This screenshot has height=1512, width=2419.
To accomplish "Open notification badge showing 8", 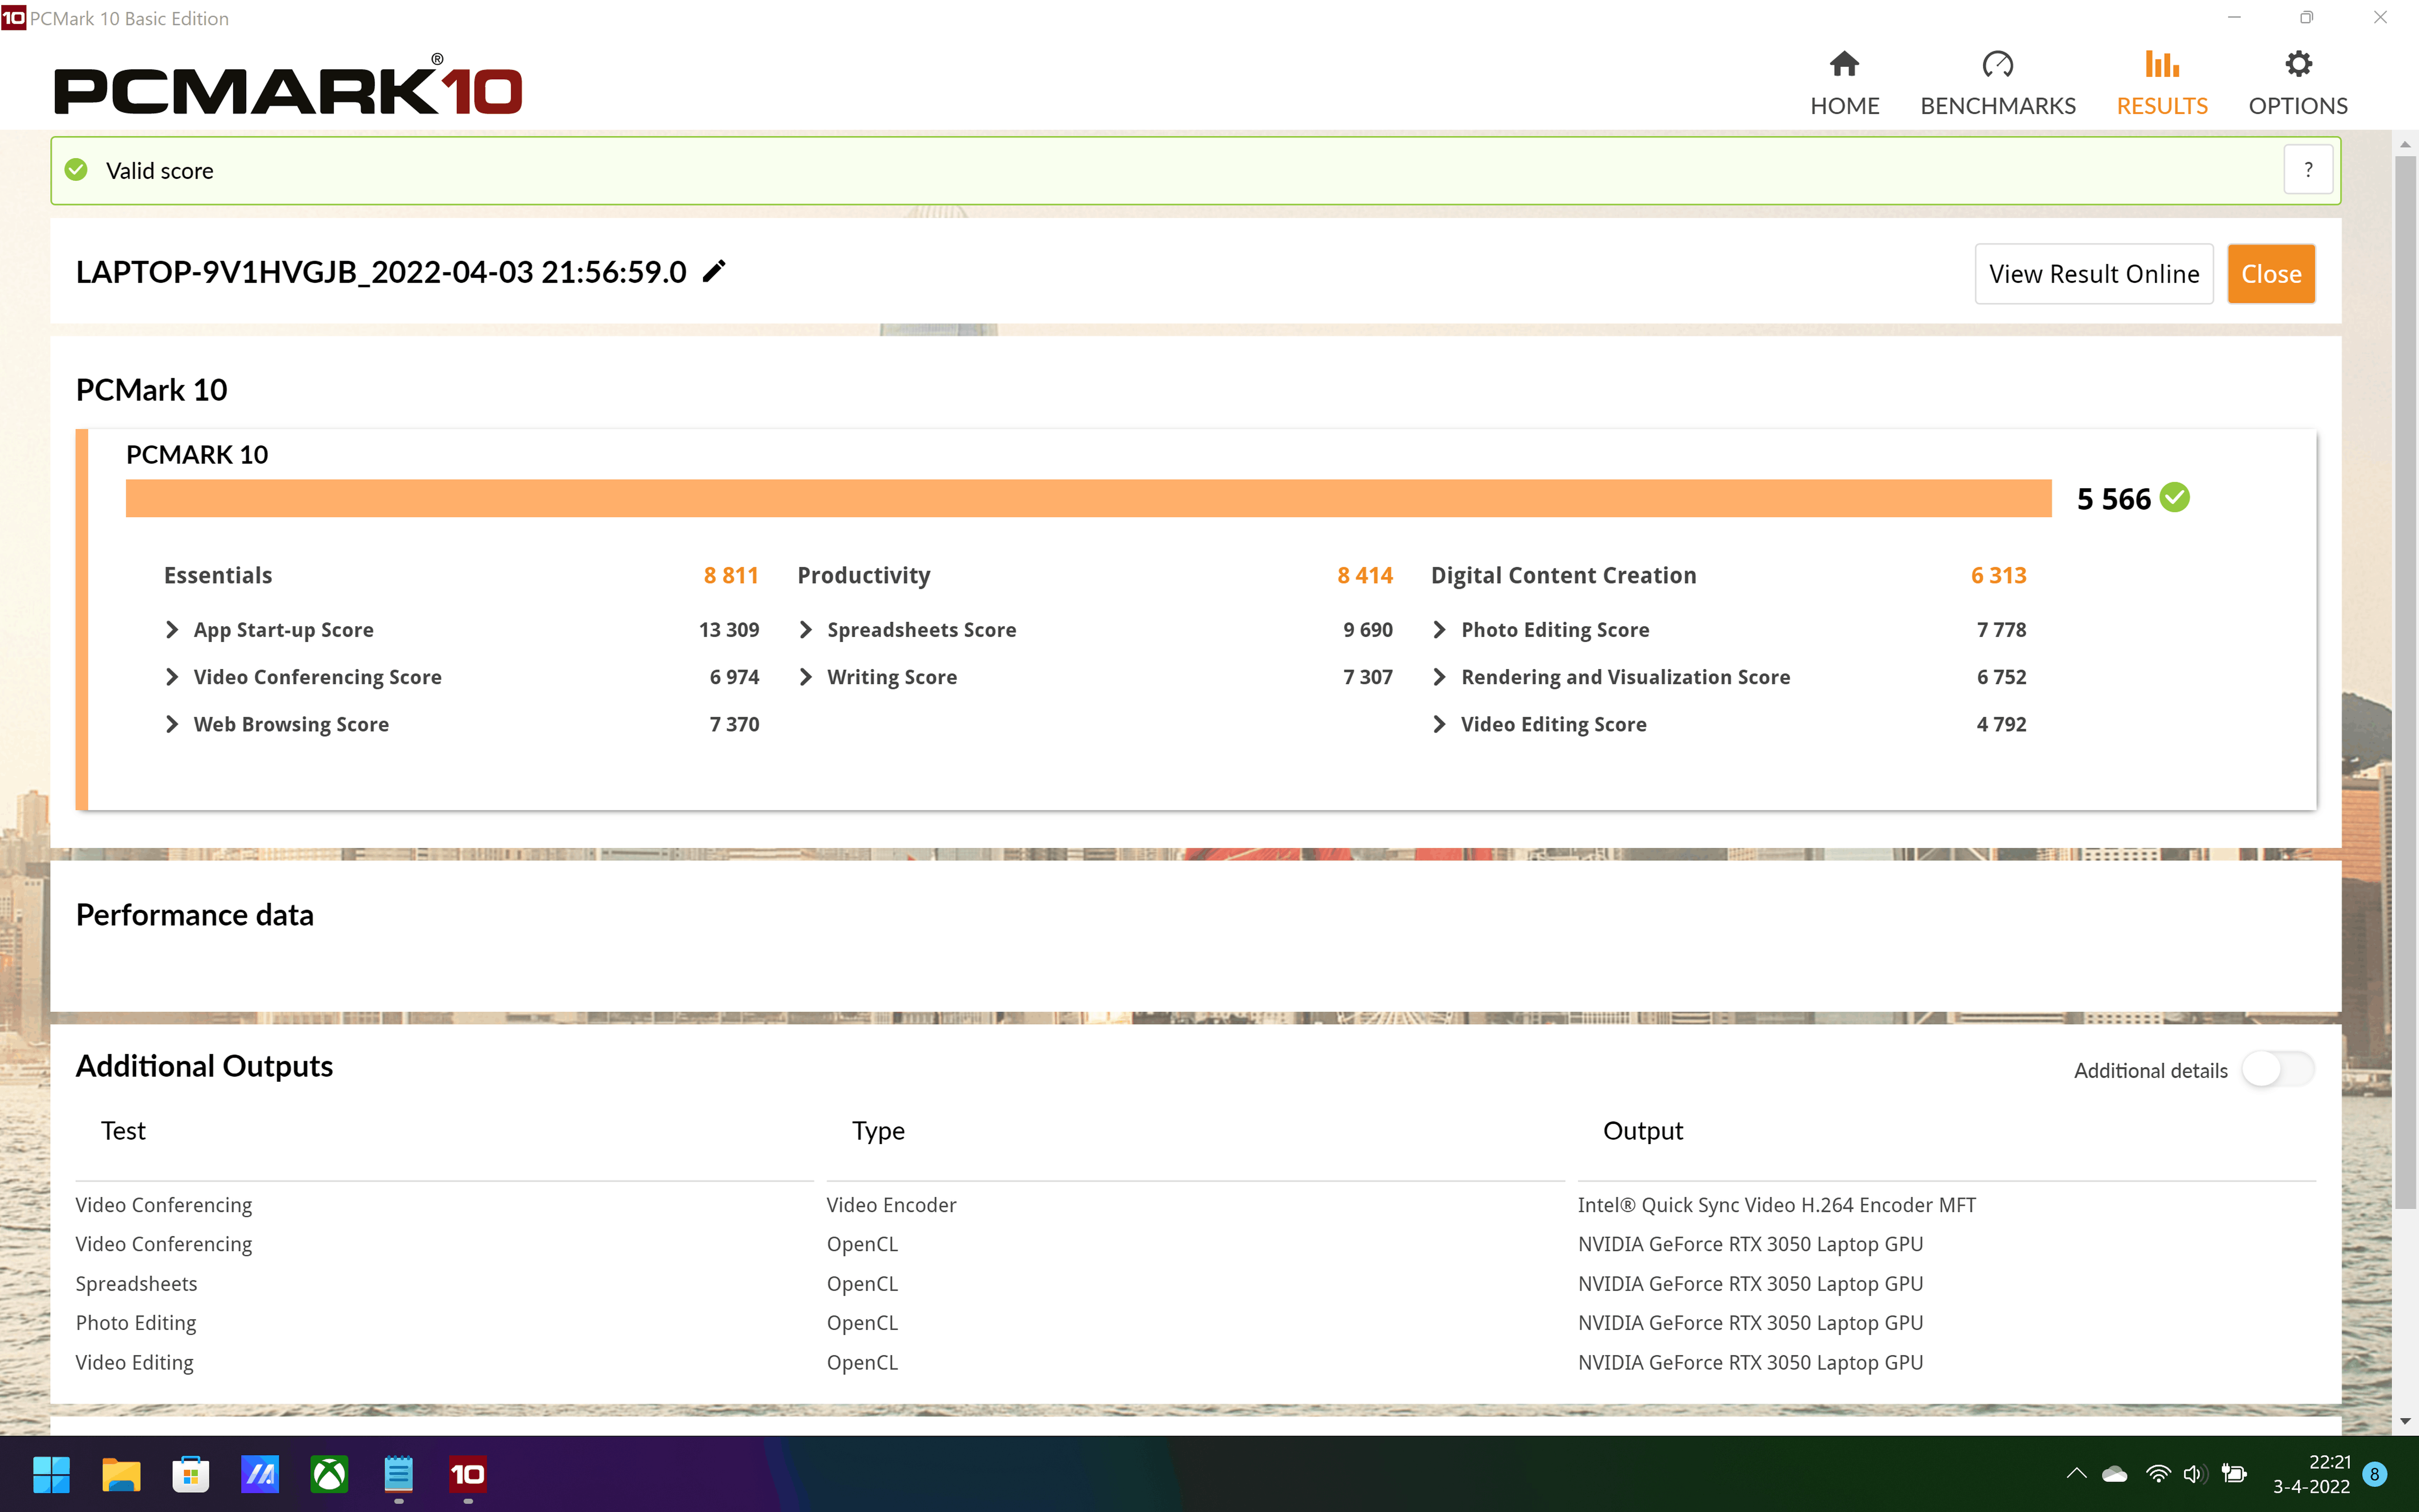I will [2375, 1474].
